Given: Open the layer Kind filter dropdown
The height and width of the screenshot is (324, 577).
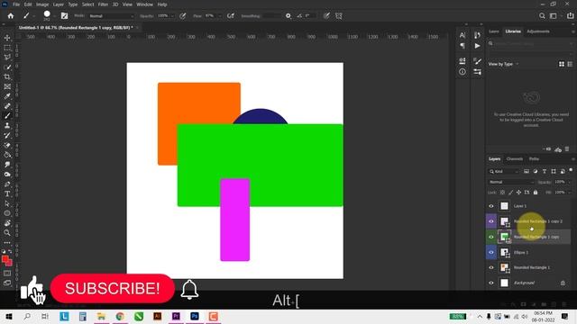Looking at the screenshot, I should [504, 172].
